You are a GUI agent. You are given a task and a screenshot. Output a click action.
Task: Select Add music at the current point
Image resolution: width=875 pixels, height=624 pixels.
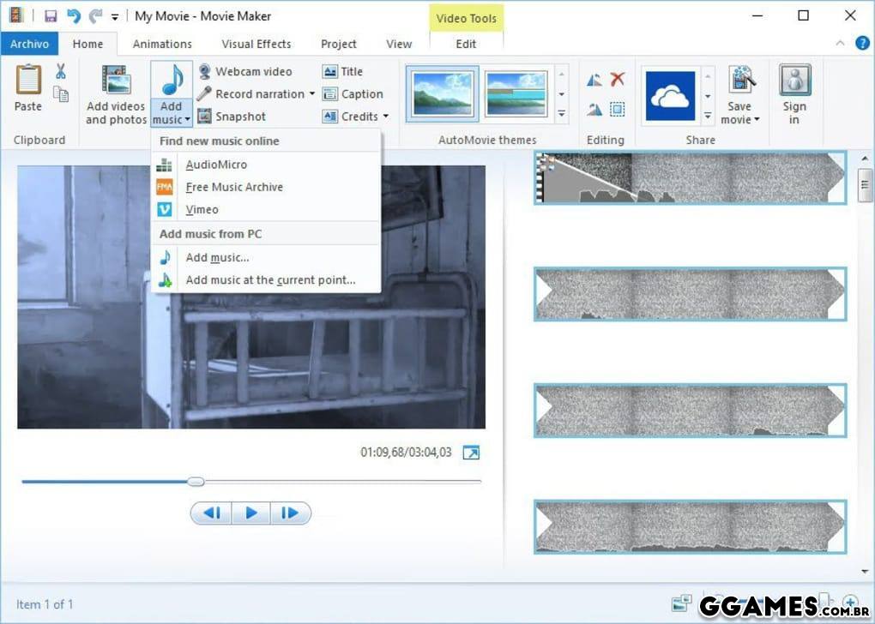(x=270, y=280)
